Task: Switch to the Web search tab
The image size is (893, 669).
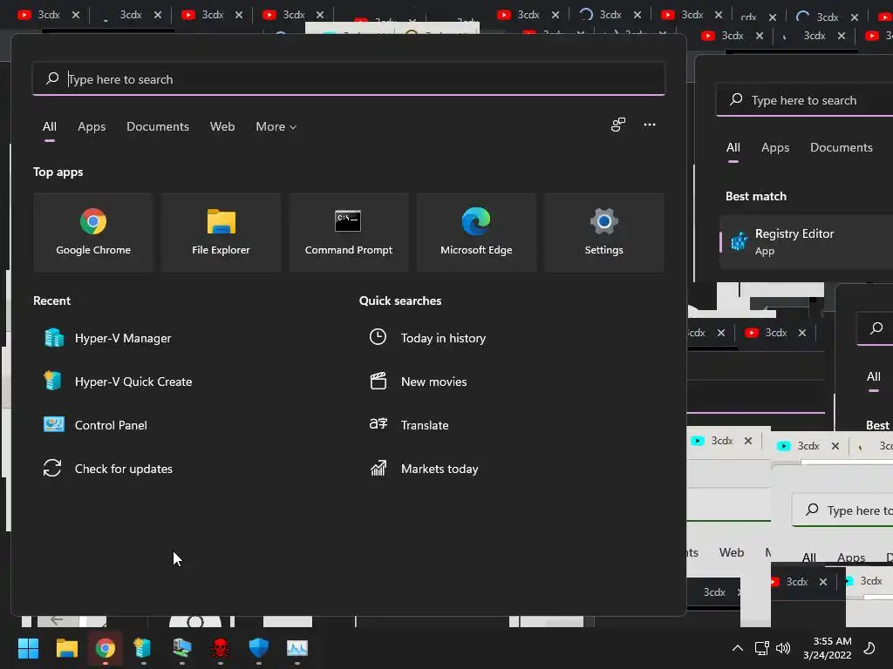Action: coord(222,127)
